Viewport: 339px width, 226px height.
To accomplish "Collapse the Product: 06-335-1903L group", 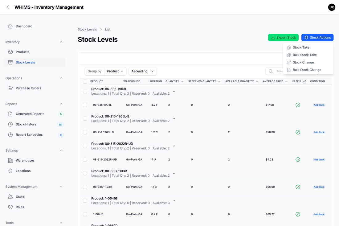I will 174,91.
